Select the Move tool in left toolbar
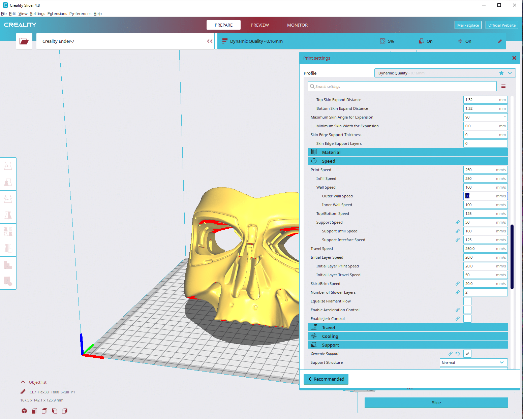Screen dimensions: 523x419 [8, 166]
